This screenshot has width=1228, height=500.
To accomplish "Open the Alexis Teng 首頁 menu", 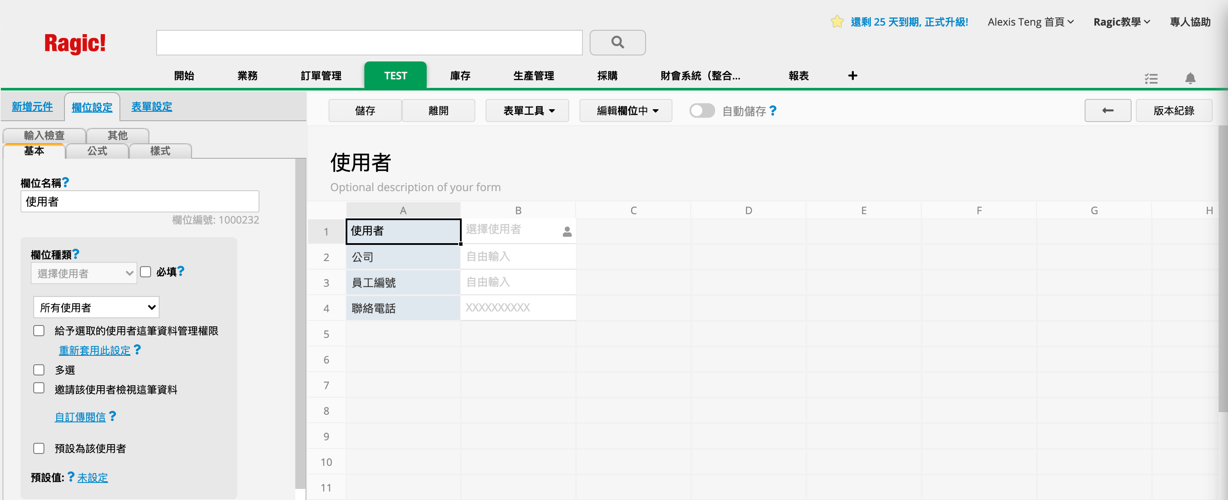I will [1030, 22].
